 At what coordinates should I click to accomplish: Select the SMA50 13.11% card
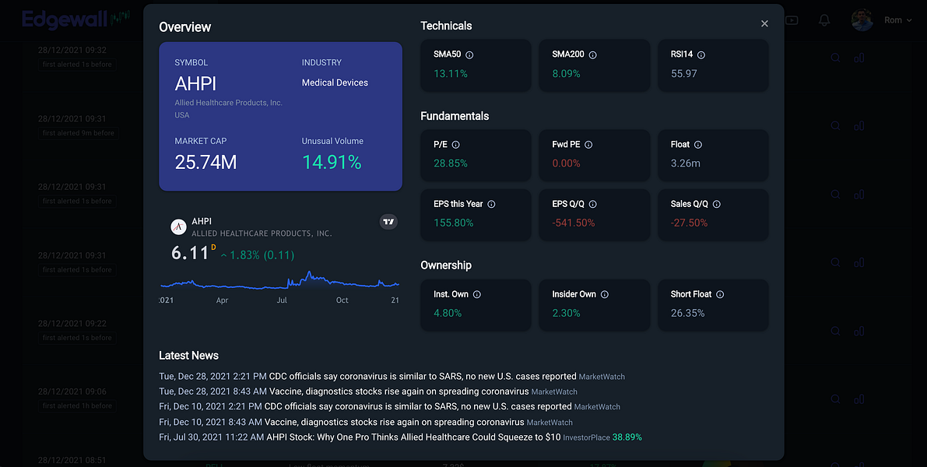pos(476,65)
